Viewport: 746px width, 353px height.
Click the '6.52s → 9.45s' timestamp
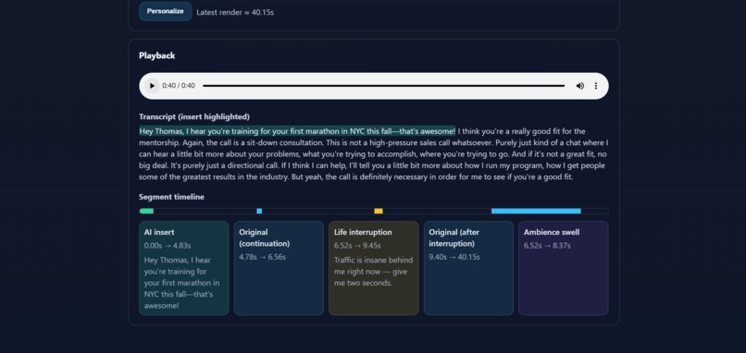(357, 246)
